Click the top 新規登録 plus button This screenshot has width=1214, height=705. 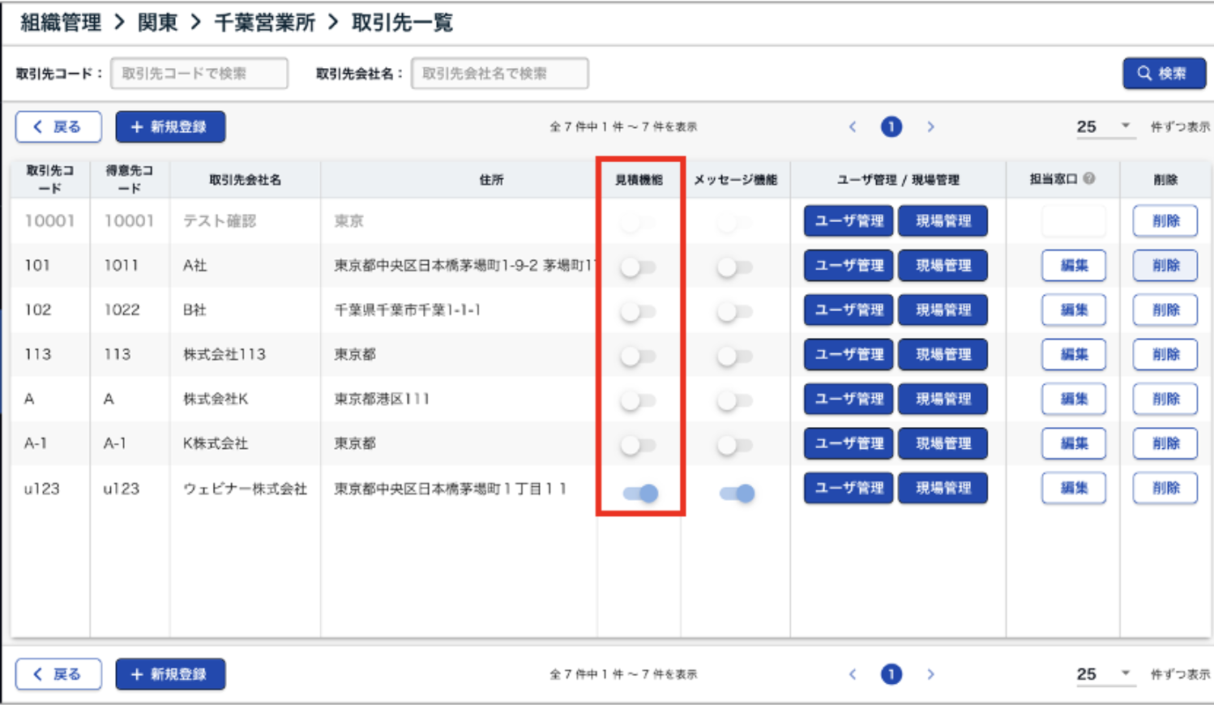click(x=170, y=126)
